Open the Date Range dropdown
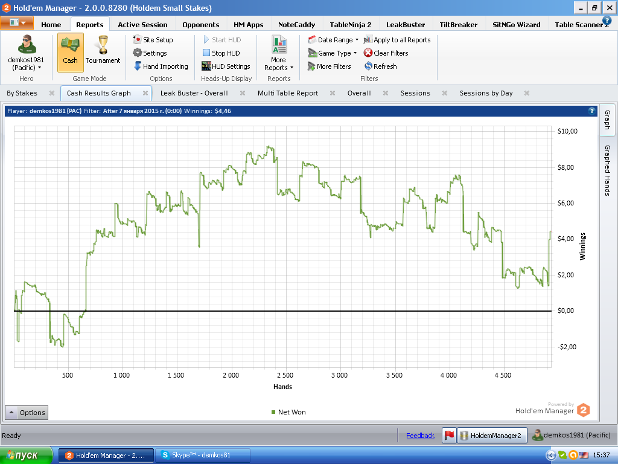This screenshot has width=618, height=464. pos(333,40)
